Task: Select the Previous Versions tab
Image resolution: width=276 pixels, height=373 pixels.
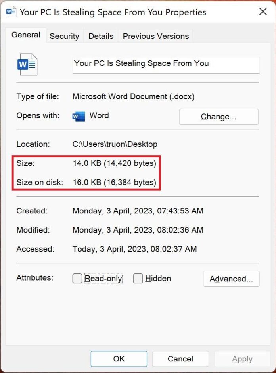Action: (156, 36)
